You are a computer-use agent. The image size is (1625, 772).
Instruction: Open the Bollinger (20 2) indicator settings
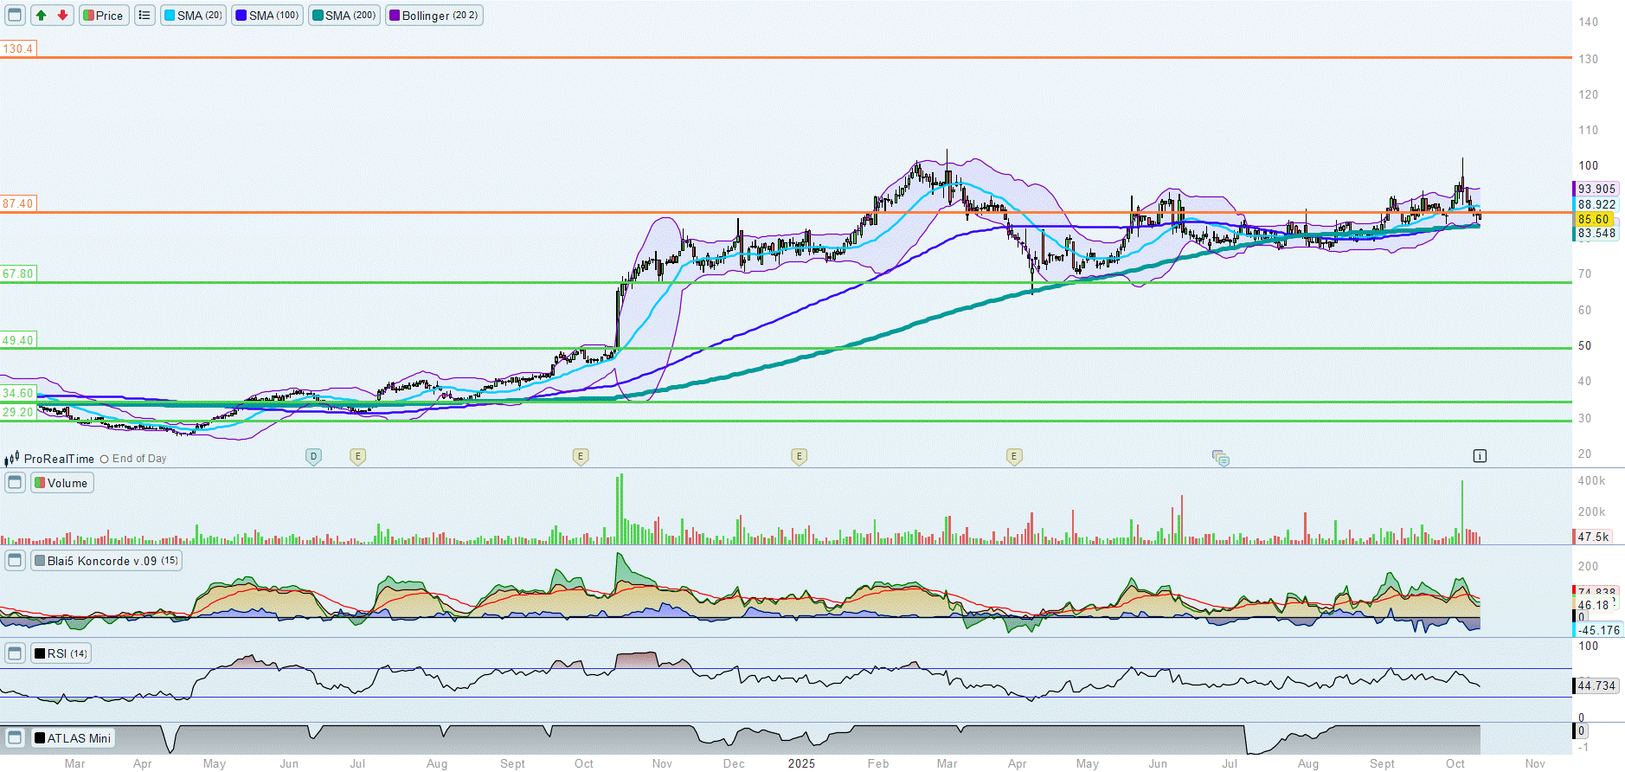[x=434, y=16]
